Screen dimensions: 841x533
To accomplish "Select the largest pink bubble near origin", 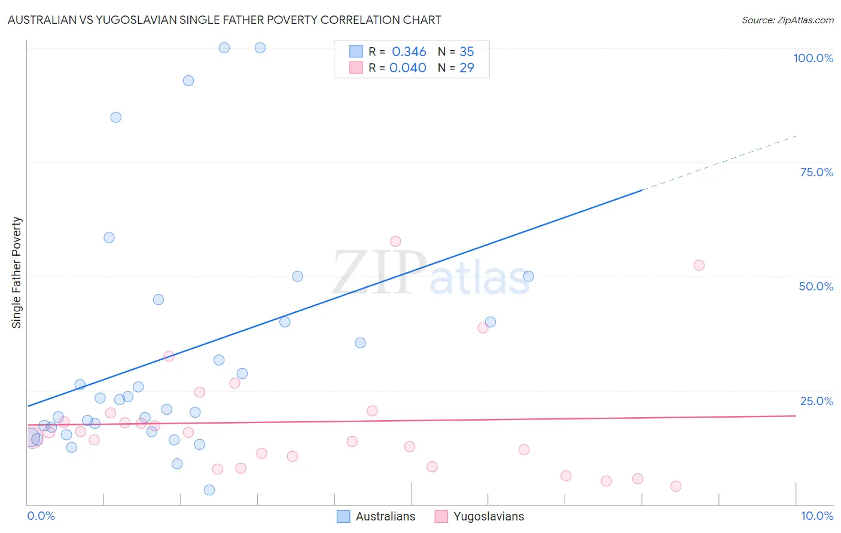I will click(32, 438).
